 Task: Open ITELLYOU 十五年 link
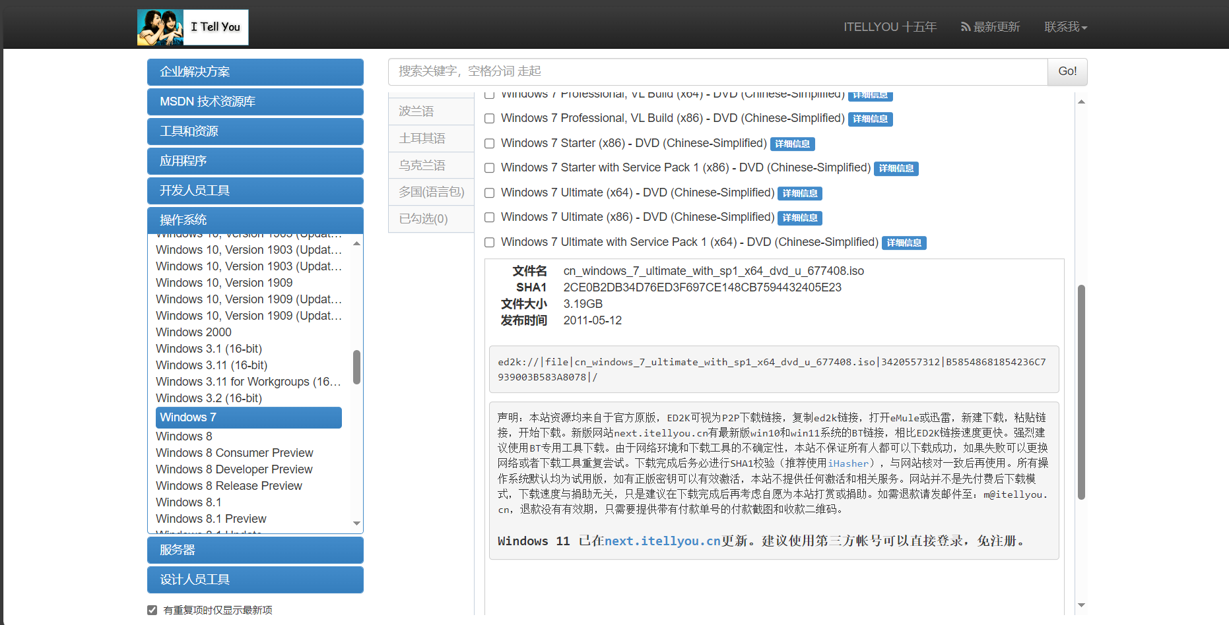click(890, 27)
